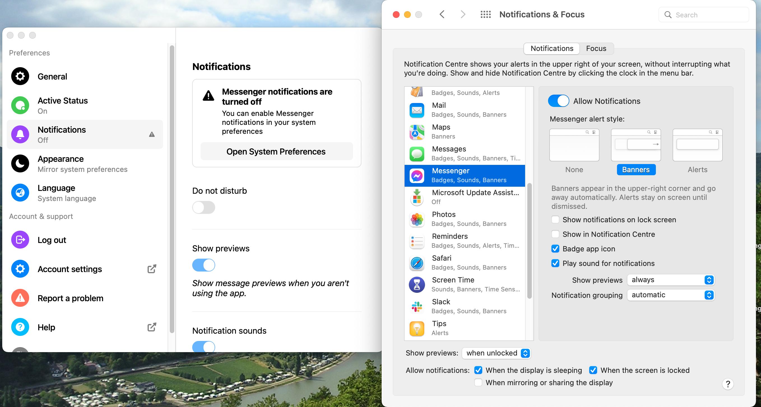761x407 pixels.
Task: Select Mail app icon in notification list
Action: [417, 110]
